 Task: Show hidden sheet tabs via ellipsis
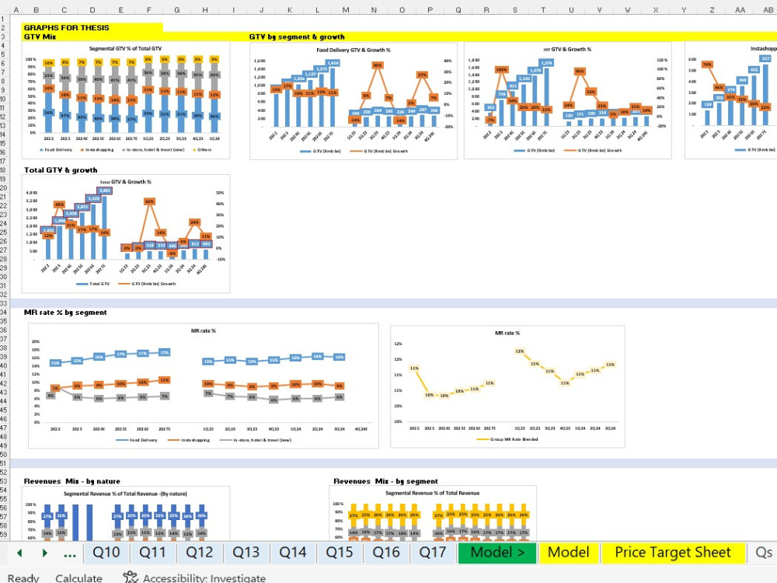[70, 553]
